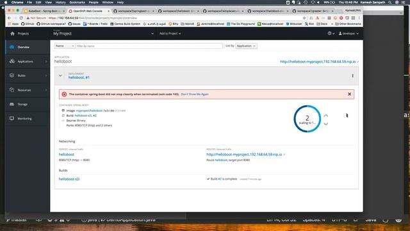This screenshot has width=410, height=231.
Task: Click the browser back arrow
Action: (x=10, y=18)
